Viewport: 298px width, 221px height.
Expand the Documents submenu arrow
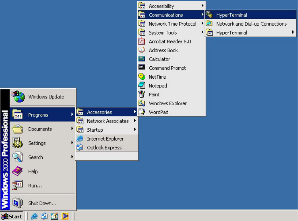(x=72, y=128)
